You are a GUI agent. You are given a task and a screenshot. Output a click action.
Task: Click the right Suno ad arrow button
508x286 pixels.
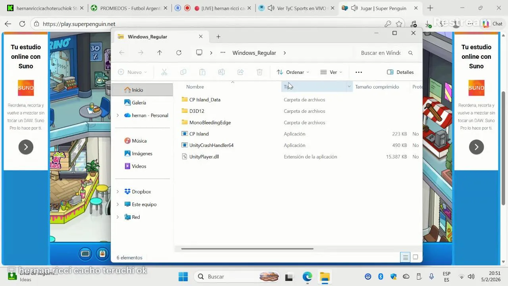[476, 147]
